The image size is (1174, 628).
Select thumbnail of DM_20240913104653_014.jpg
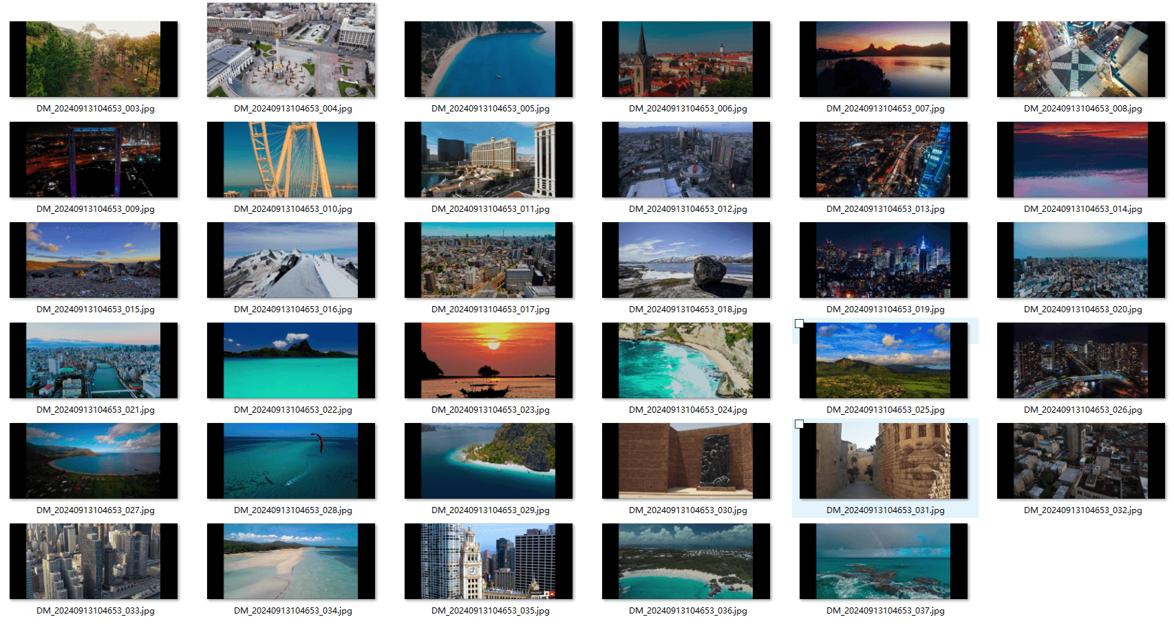pyautogui.click(x=1081, y=160)
